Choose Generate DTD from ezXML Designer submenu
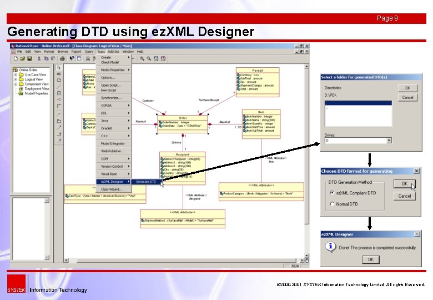Viewport: 433px width, 300px height. pyautogui.click(x=147, y=182)
